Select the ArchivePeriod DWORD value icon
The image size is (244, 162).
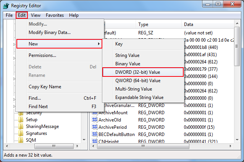pos(94,127)
